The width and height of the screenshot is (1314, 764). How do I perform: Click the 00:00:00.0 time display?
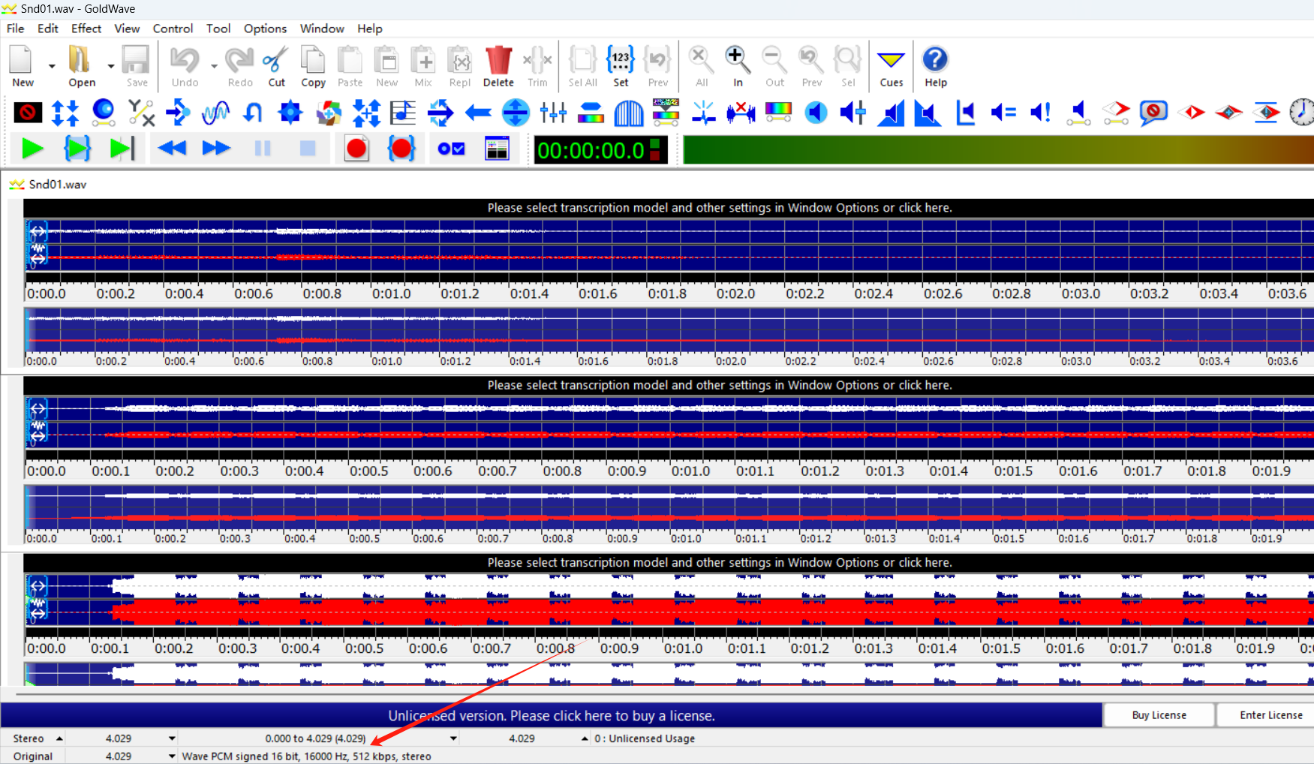[x=600, y=150]
